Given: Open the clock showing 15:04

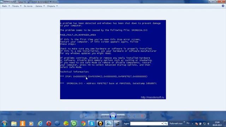Looking at the screenshot, I should pyautogui.click(x=217, y=124).
